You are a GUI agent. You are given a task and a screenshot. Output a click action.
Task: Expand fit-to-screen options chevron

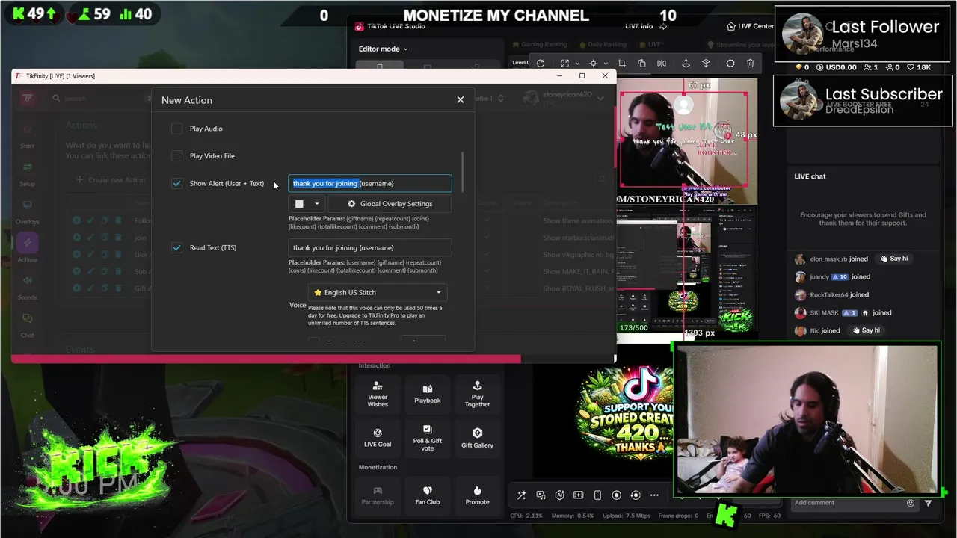click(x=576, y=64)
